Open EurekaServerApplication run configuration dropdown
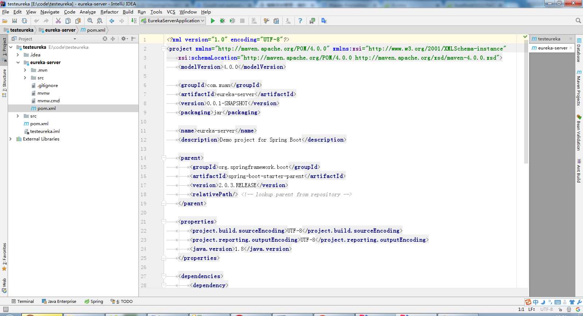The height and width of the screenshot is (316, 583). click(x=173, y=21)
